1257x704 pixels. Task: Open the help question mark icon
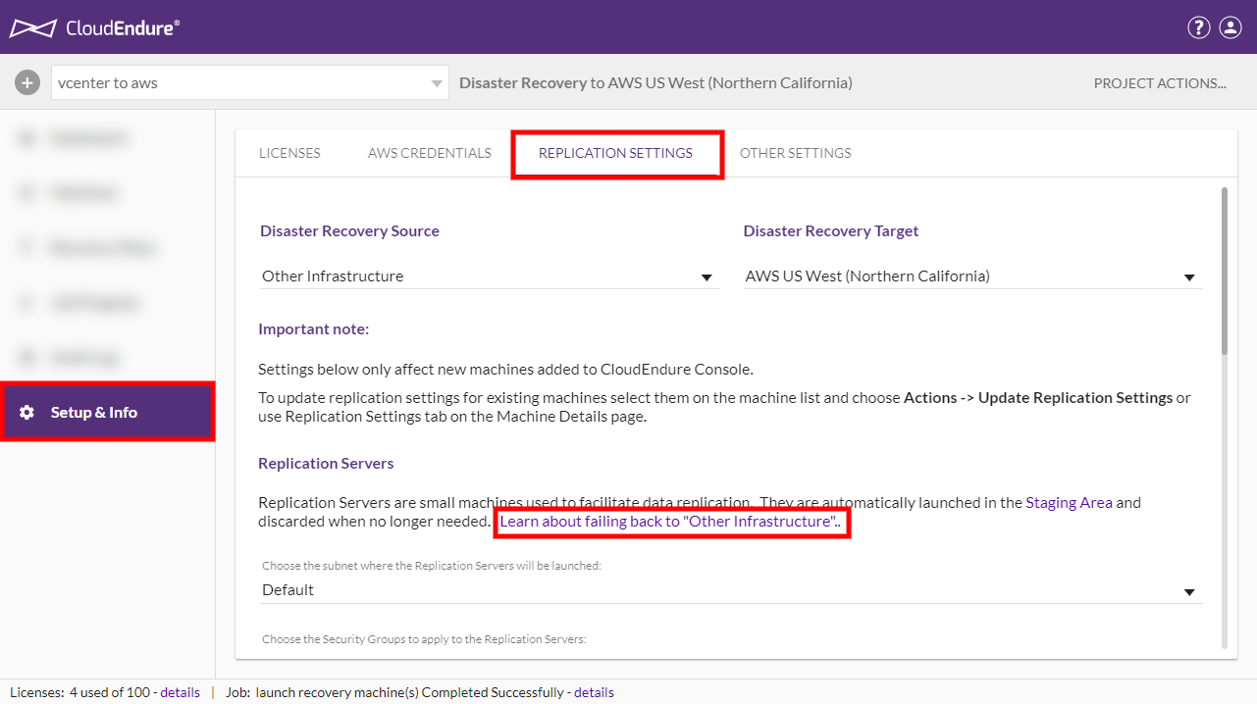(x=1198, y=27)
